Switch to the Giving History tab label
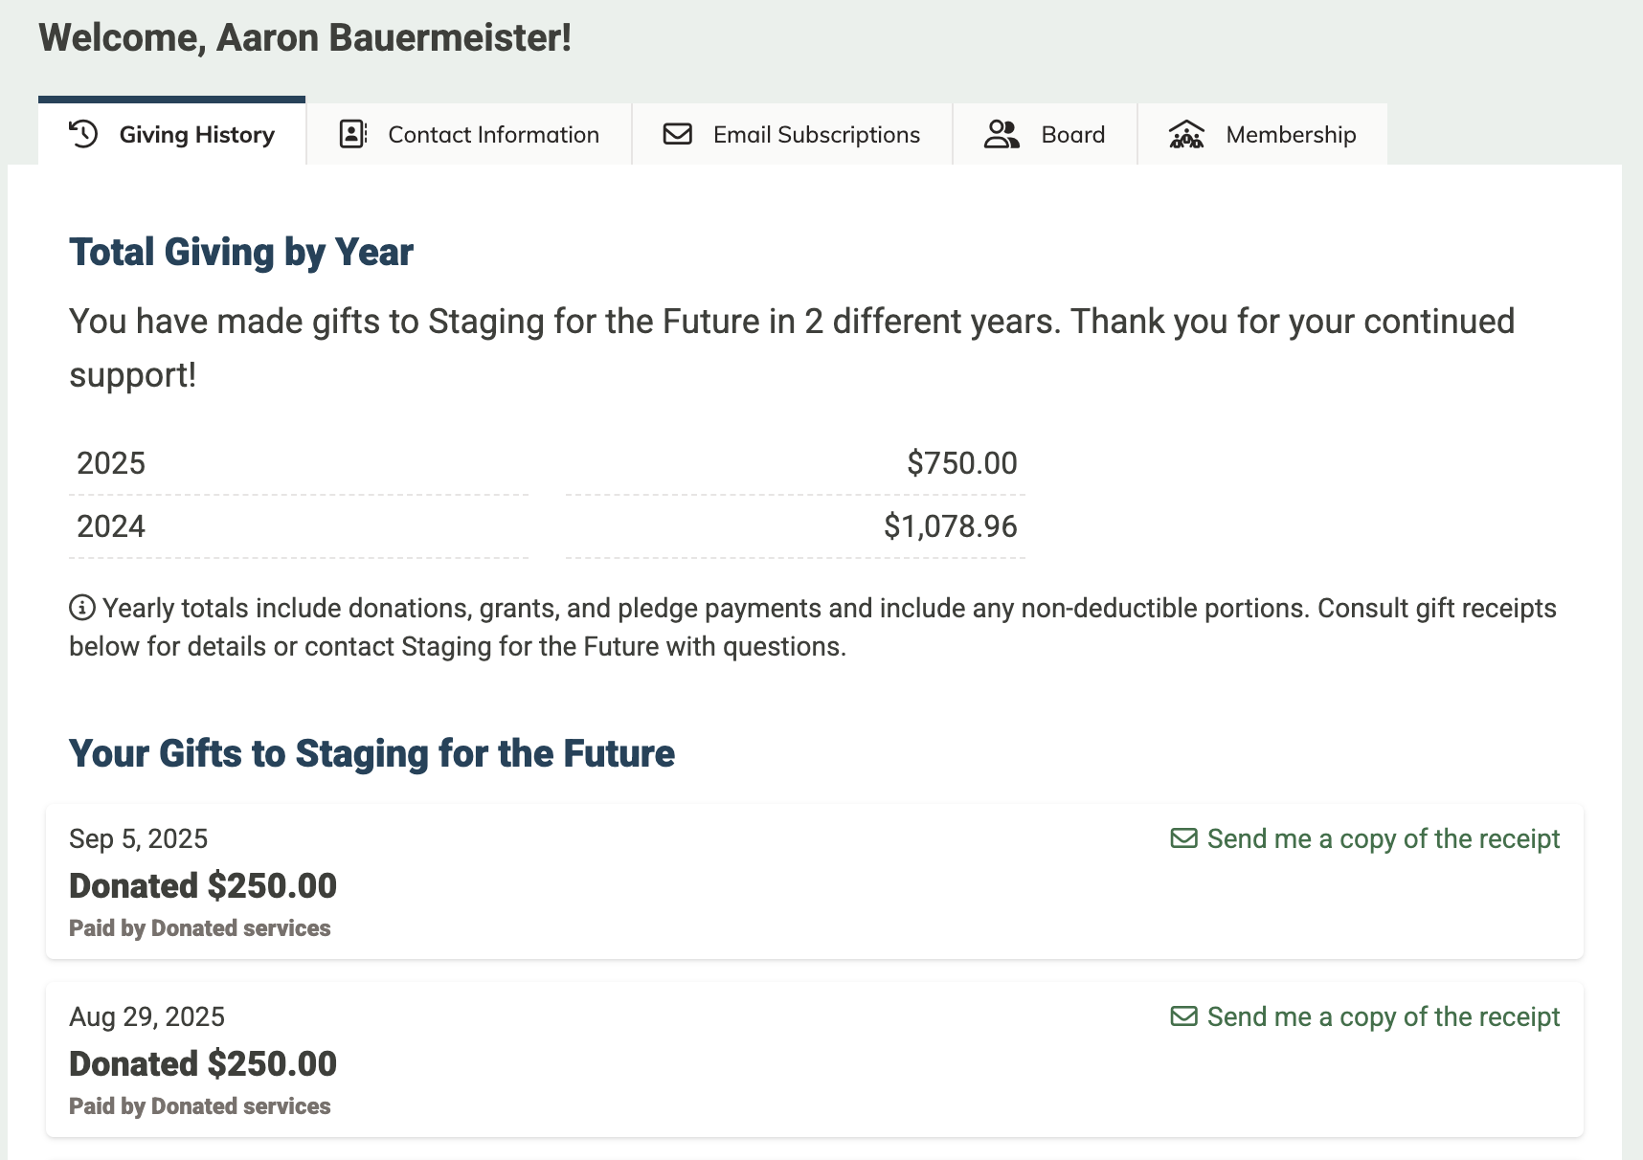This screenshot has height=1160, width=1643. click(196, 135)
